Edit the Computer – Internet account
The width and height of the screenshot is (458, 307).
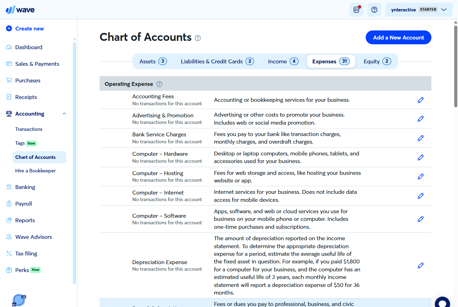(421, 196)
